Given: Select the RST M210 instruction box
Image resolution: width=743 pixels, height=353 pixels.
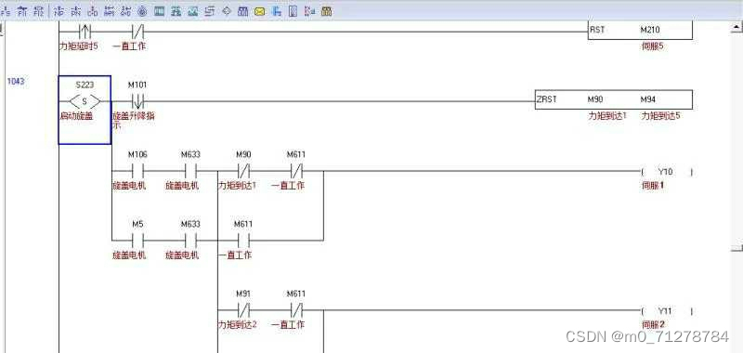Looking at the screenshot, I should coord(640,30).
